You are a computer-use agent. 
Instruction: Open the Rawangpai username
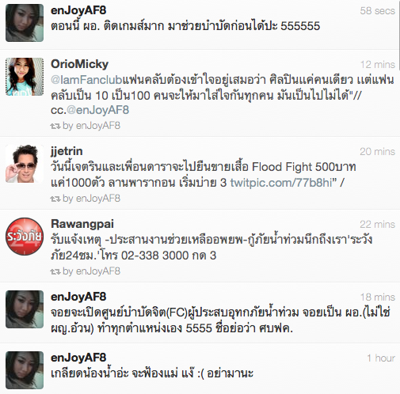82,224
